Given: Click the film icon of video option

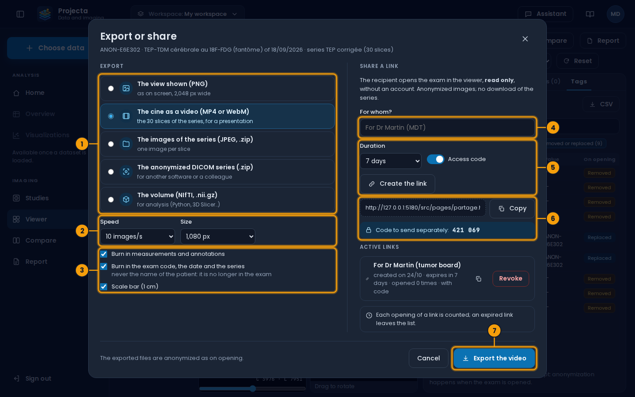Looking at the screenshot, I should 126,116.
